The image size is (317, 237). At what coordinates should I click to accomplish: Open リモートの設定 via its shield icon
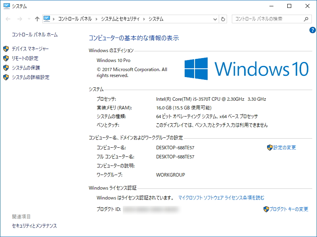click(5, 58)
